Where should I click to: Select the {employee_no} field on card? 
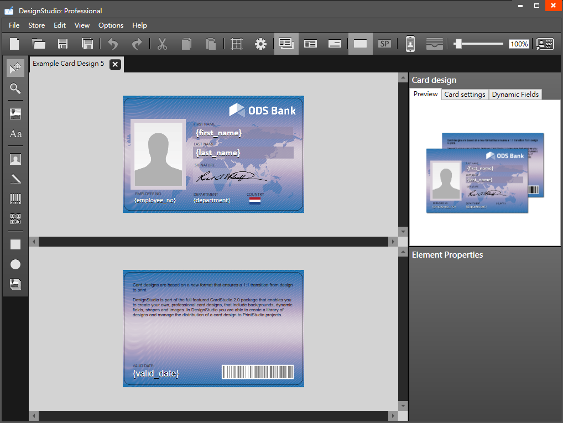click(155, 200)
